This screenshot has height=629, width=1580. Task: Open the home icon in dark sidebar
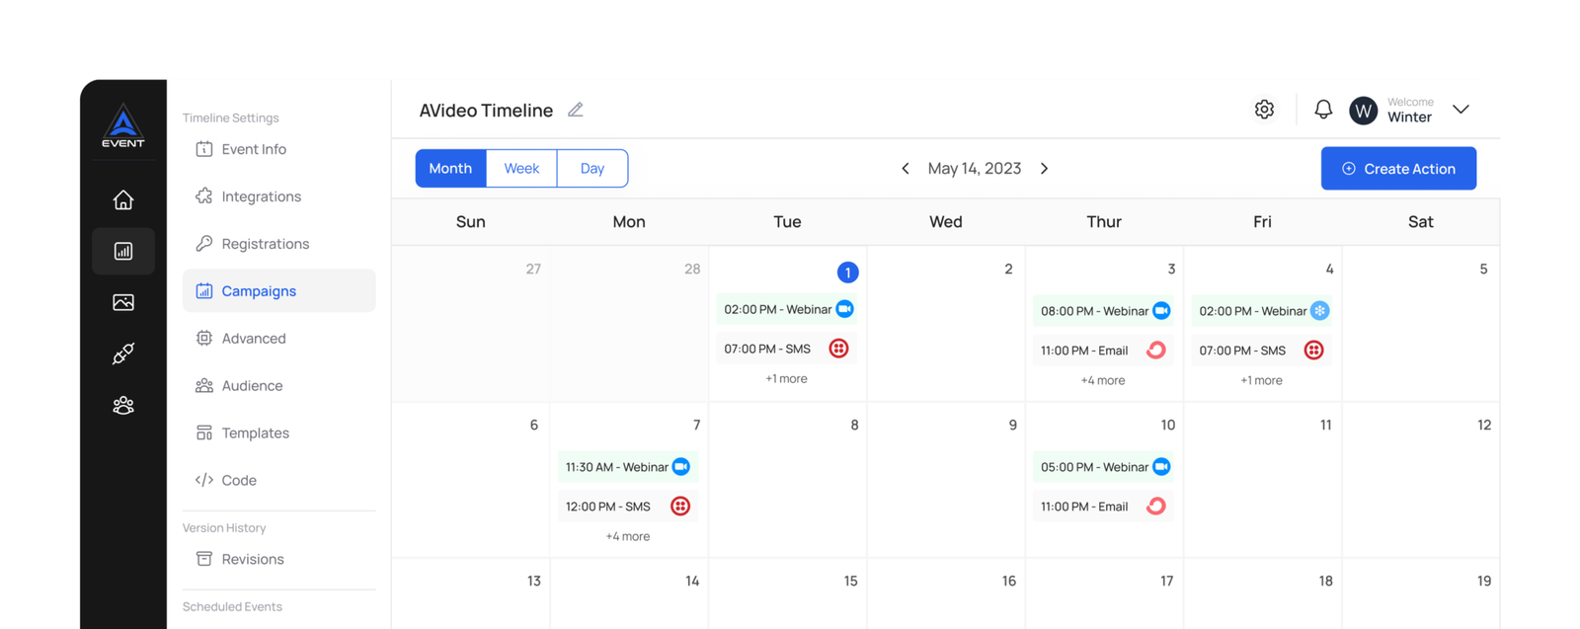tap(123, 199)
